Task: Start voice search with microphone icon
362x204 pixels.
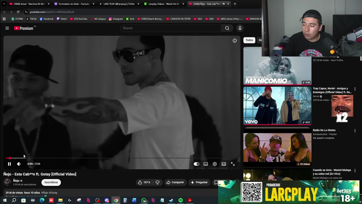Action: click(x=240, y=28)
